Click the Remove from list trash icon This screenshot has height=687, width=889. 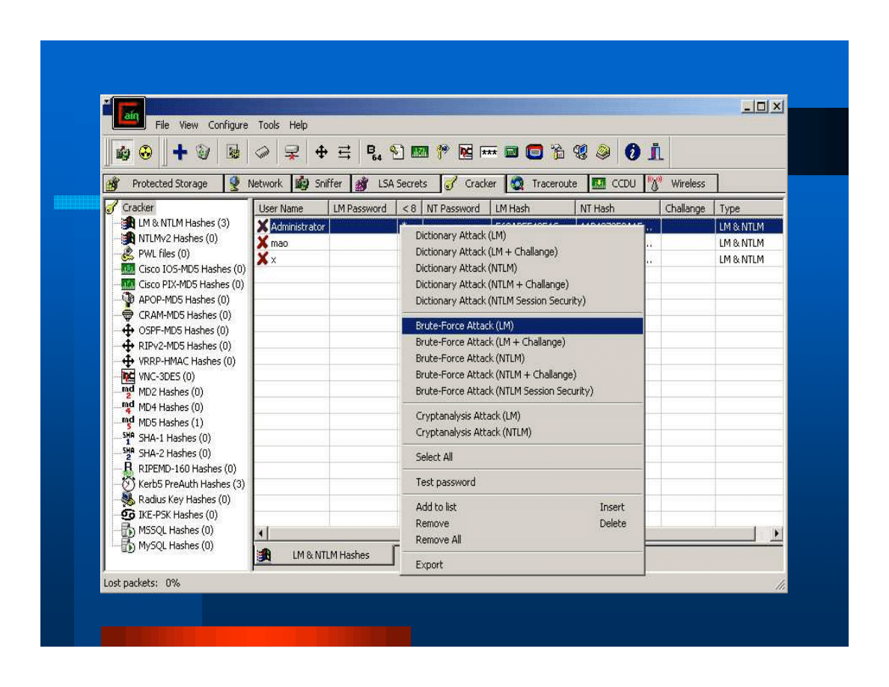pos(202,152)
